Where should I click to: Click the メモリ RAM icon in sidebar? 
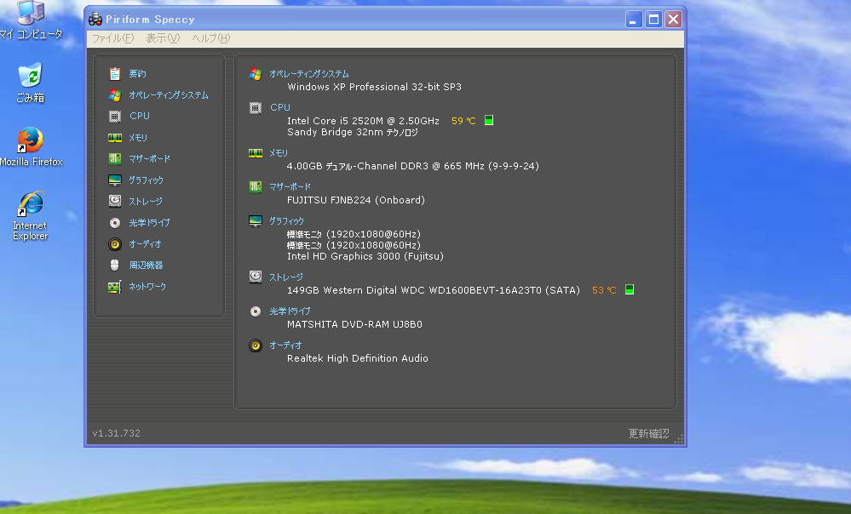114,138
